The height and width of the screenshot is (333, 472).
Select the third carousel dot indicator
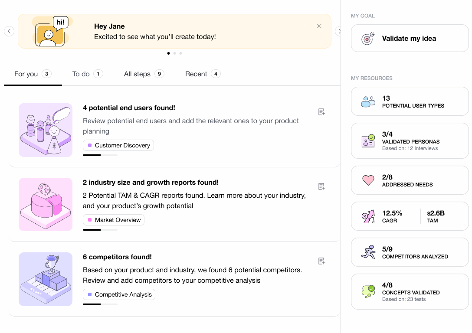pyautogui.click(x=180, y=53)
